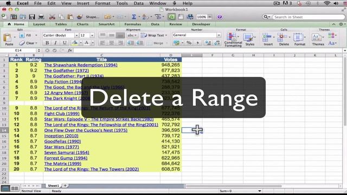
Task: Print workbook using printer icon
Action: click(41, 17)
